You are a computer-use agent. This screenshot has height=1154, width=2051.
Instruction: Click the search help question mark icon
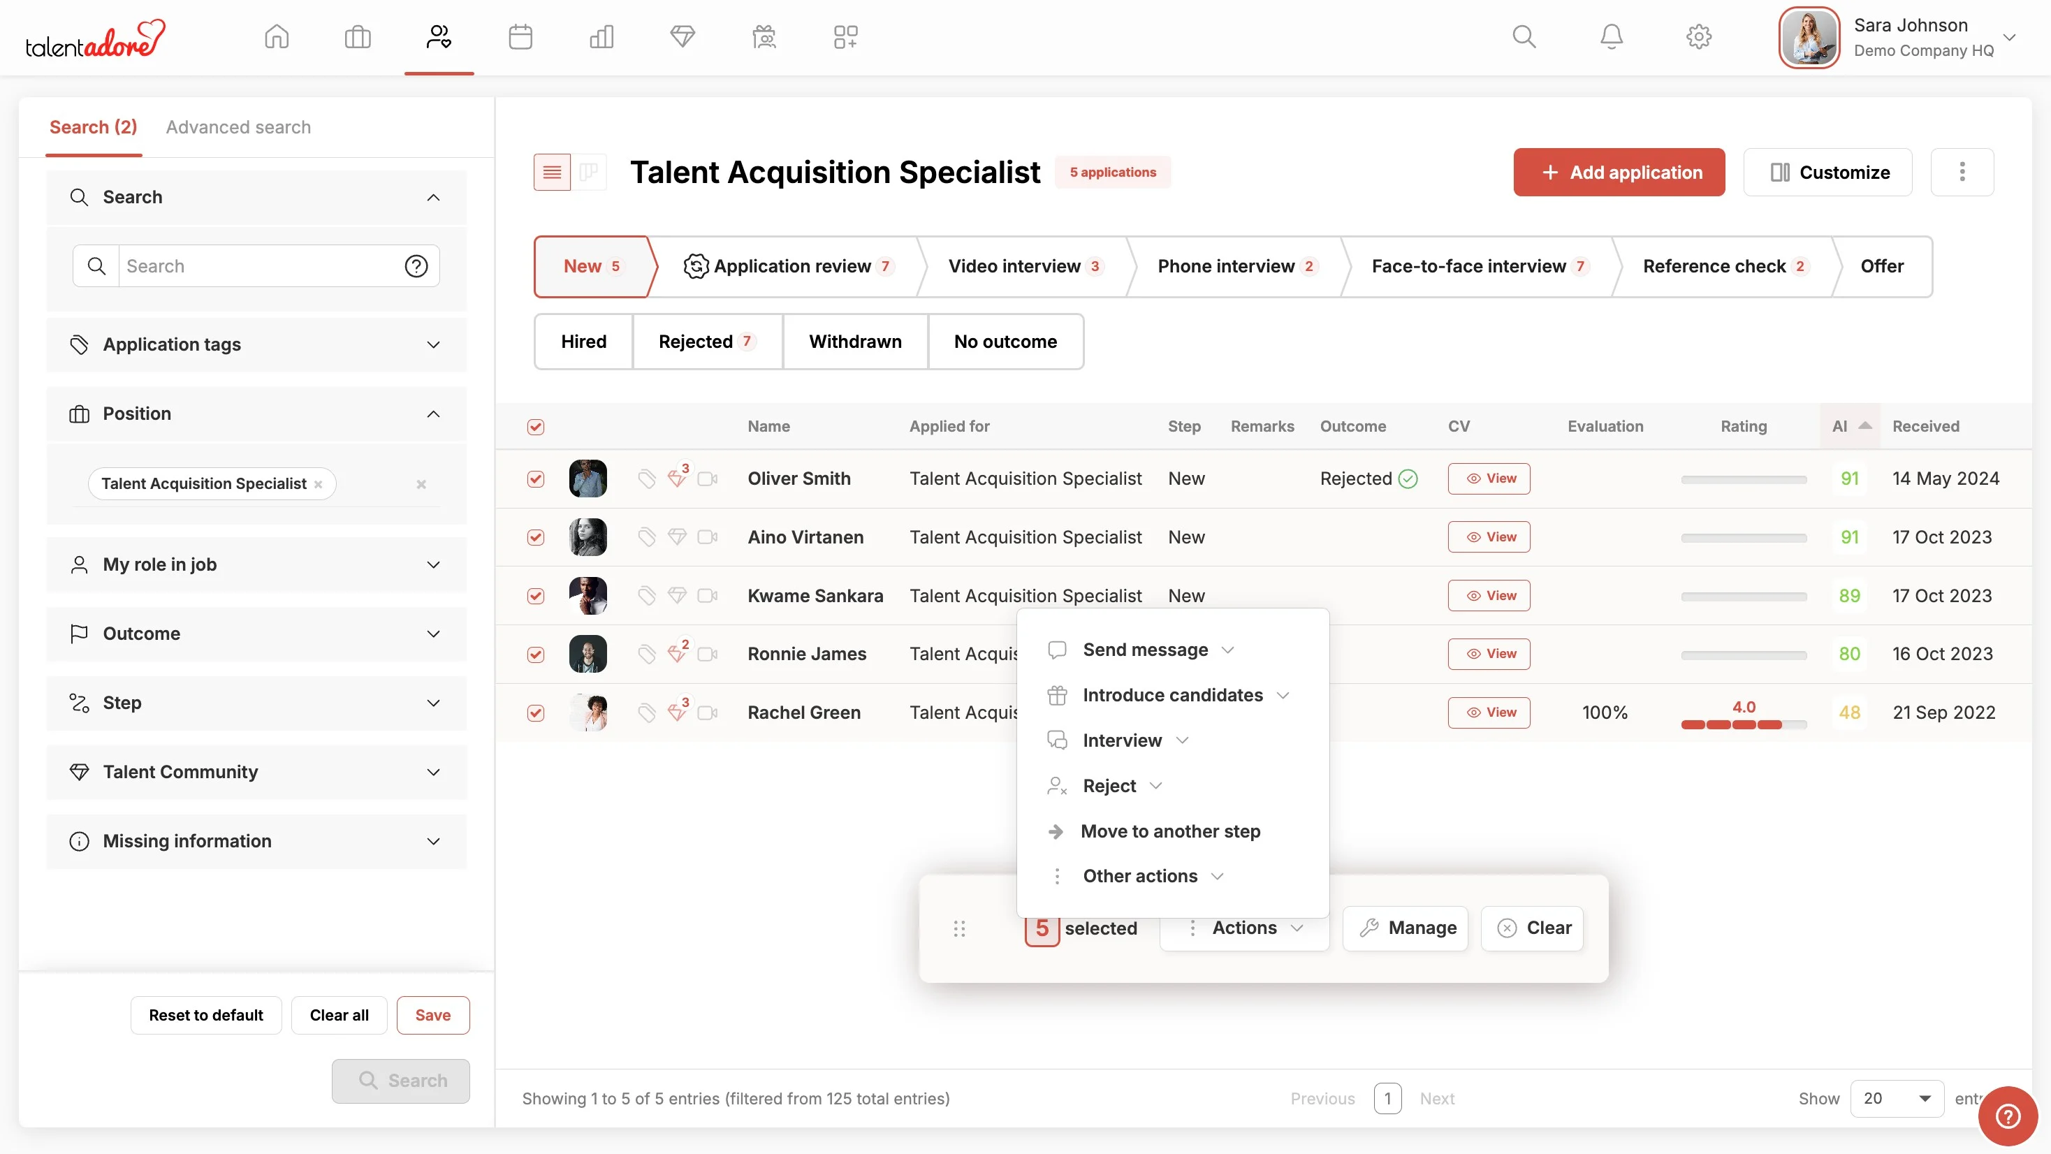416,266
